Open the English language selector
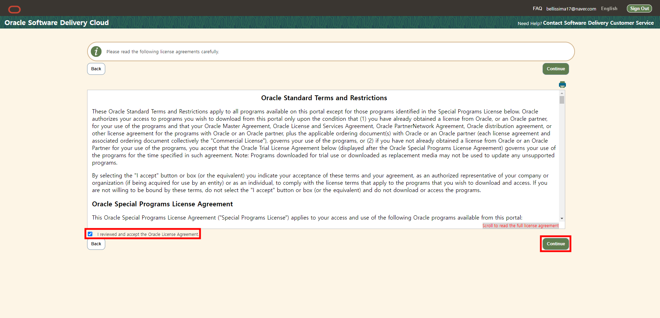Image resolution: width=660 pixels, height=318 pixels. 609,8
